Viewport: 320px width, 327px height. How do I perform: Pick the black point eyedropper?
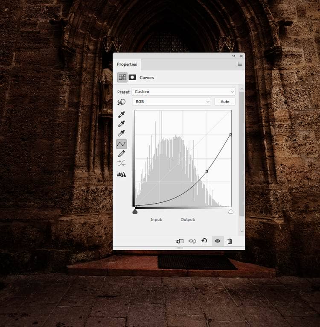pyautogui.click(x=121, y=114)
